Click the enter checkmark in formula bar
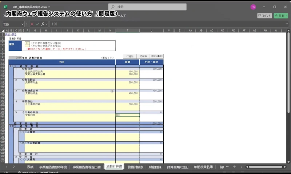Viewport: 291px width, 174px height. (37, 24)
